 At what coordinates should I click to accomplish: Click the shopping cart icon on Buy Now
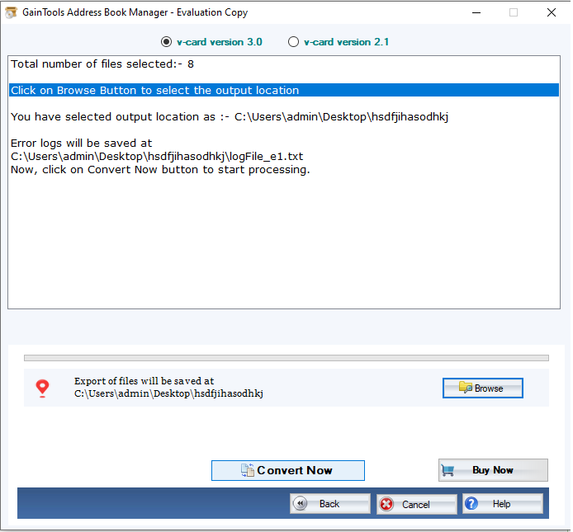pyautogui.click(x=448, y=470)
